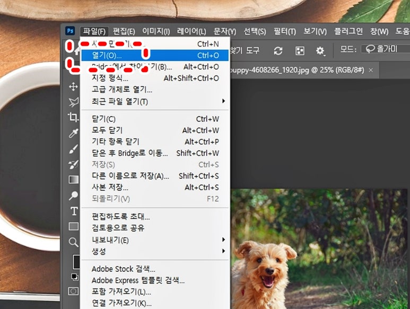
Task: Choose 포함 가져오기(L)... entry
Action: pyautogui.click(x=155, y=292)
